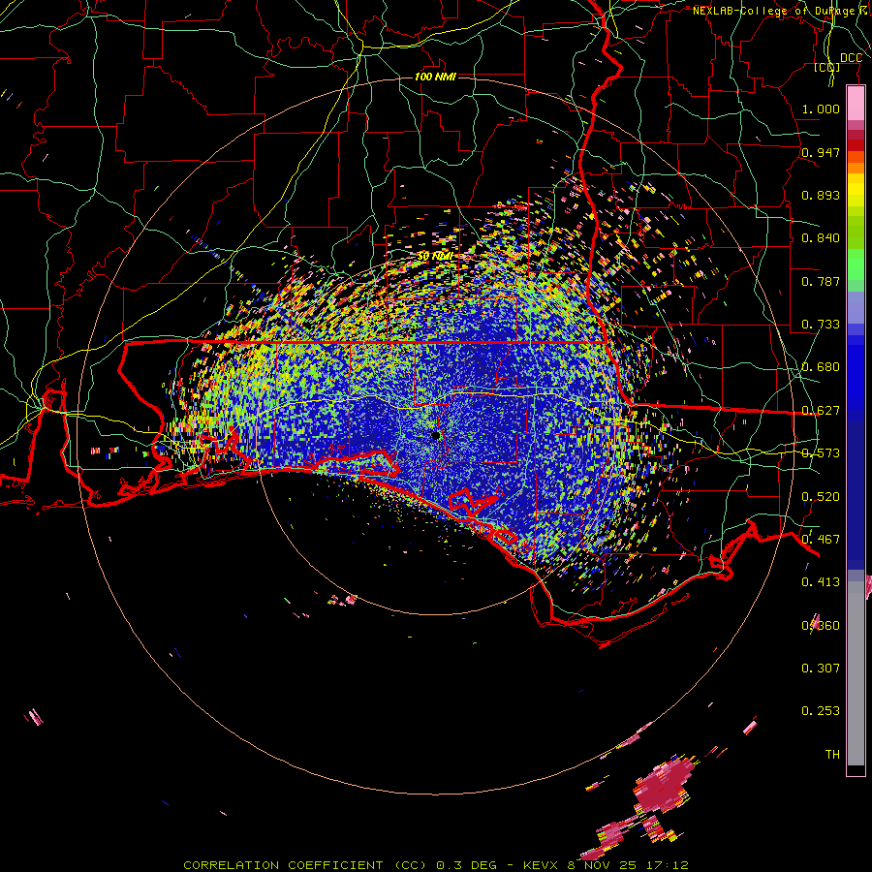Screen dimensions: 872x872
Task: Click the black KEVX radar site dot
Action: click(x=436, y=435)
